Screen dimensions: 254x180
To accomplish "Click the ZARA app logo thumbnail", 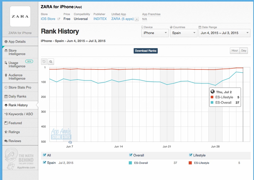I will click(20, 16).
